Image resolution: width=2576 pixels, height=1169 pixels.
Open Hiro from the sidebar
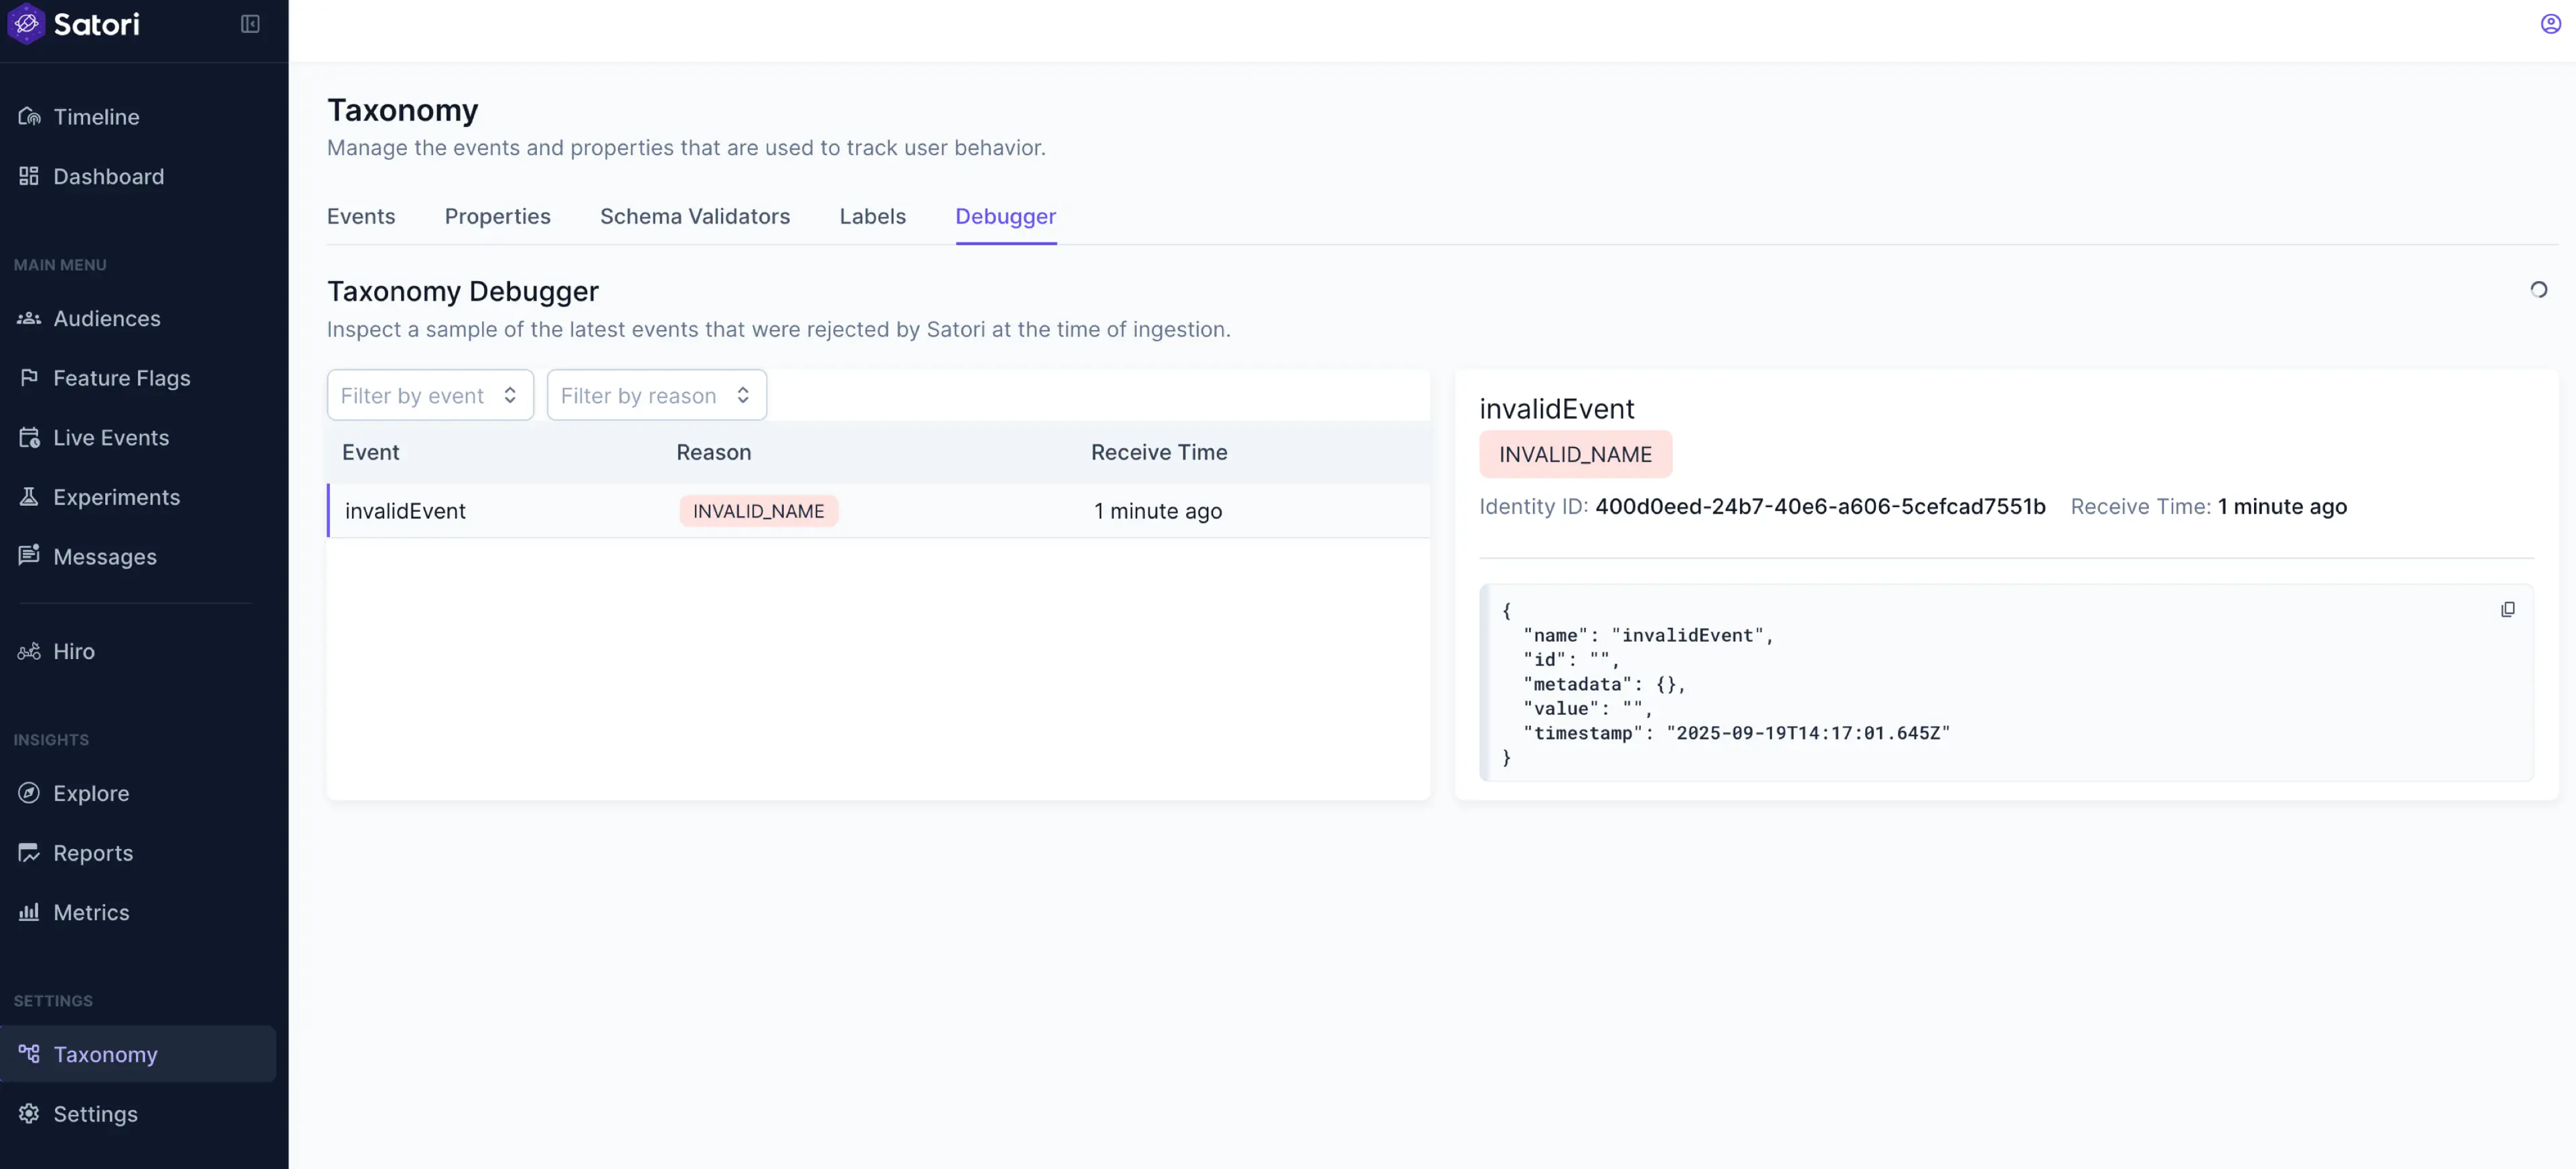coord(75,650)
